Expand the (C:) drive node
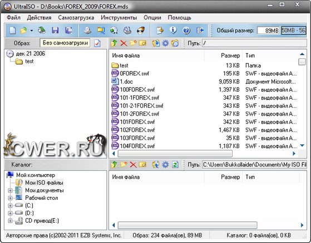 point(10,206)
